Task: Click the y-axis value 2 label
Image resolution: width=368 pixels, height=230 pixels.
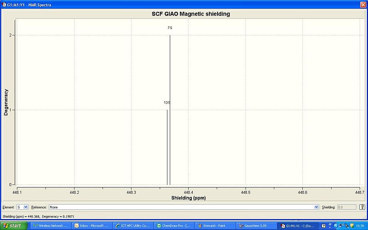Action: (10, 35)
